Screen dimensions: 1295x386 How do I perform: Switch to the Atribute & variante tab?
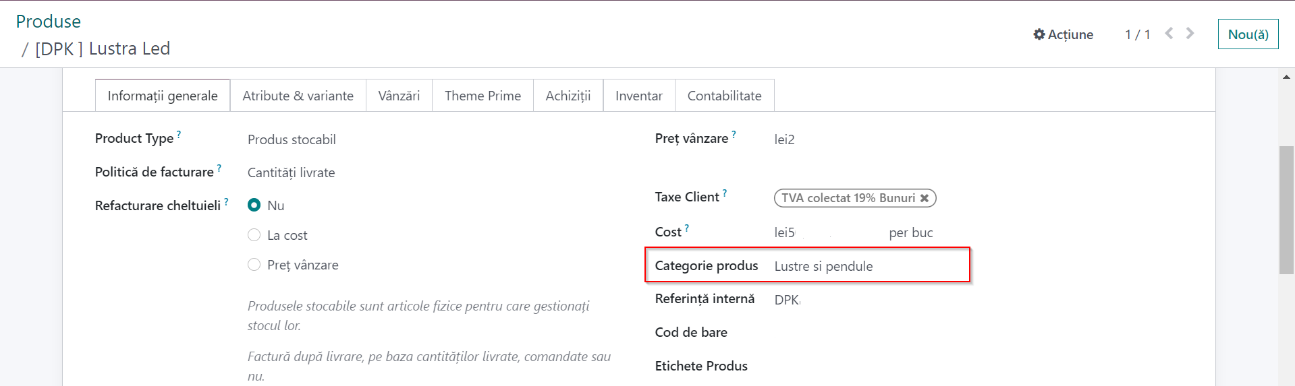298,96
